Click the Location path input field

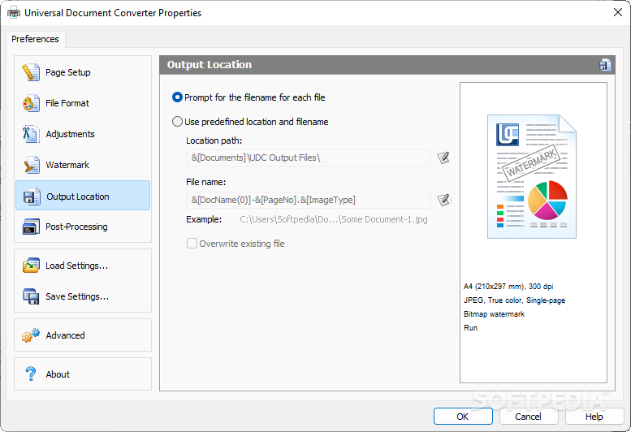pyautogui.click(x=309, y=158)
